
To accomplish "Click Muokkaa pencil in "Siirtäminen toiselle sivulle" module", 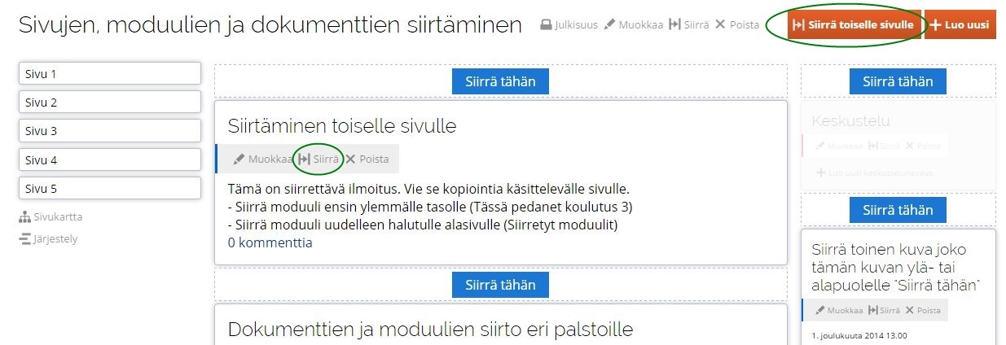I will click(239, 159).
